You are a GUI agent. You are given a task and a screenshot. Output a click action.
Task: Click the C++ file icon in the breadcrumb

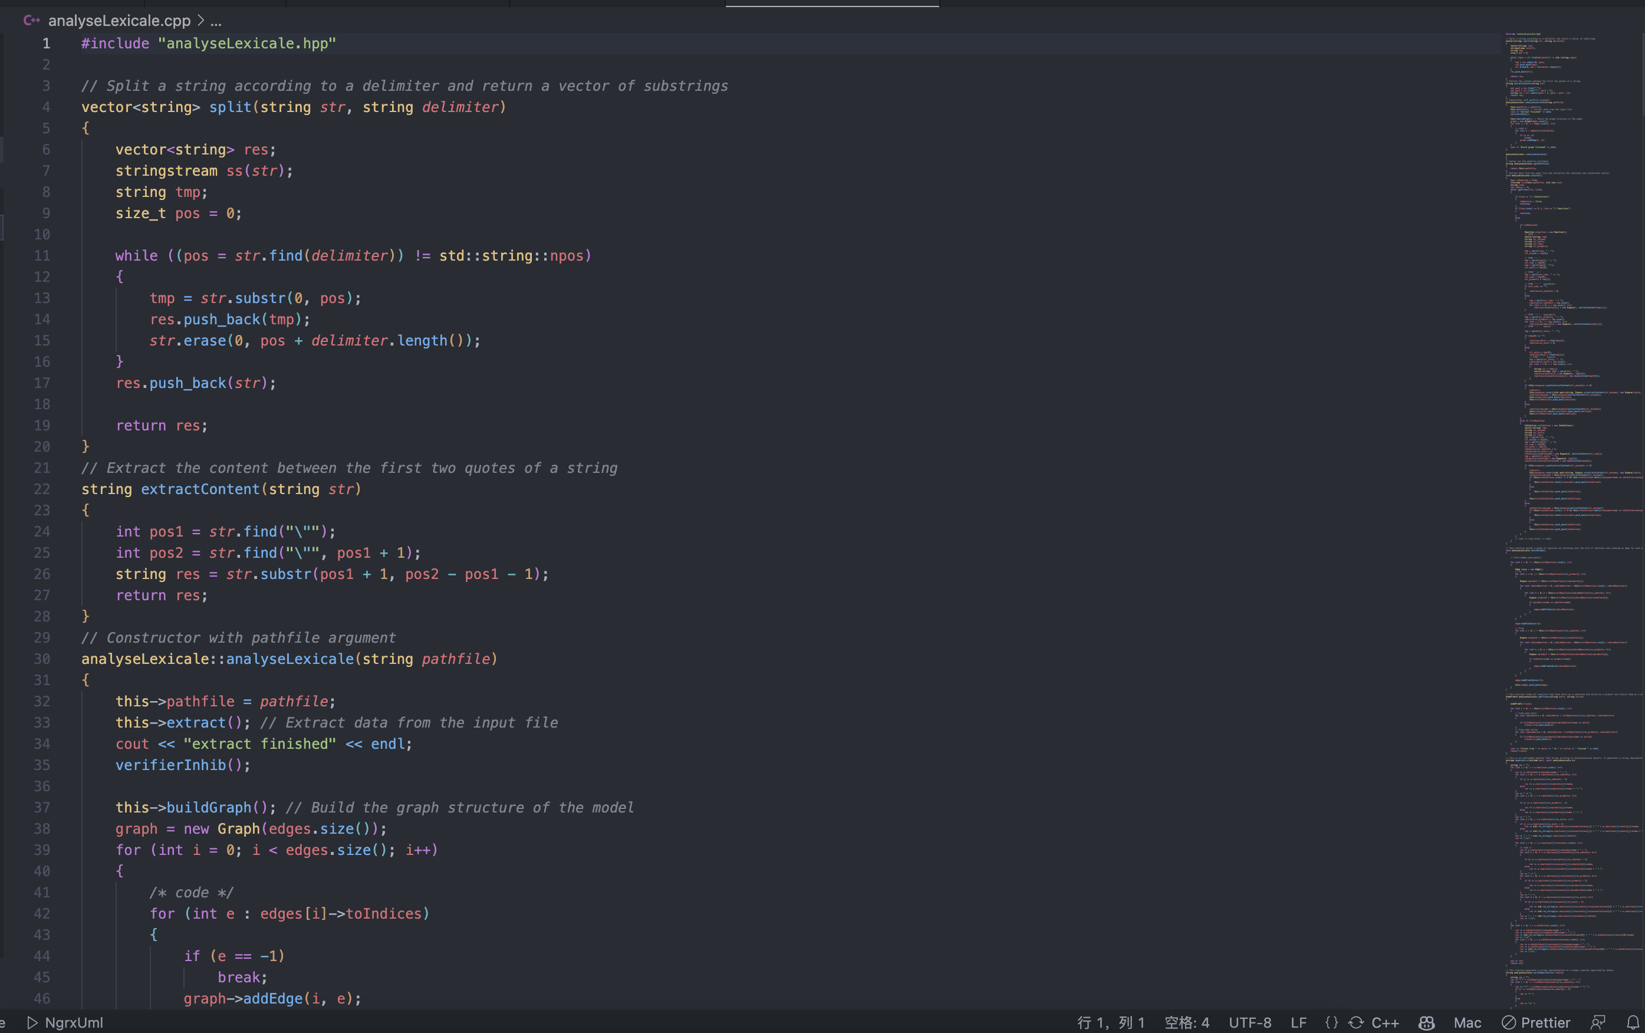[31, 21]
